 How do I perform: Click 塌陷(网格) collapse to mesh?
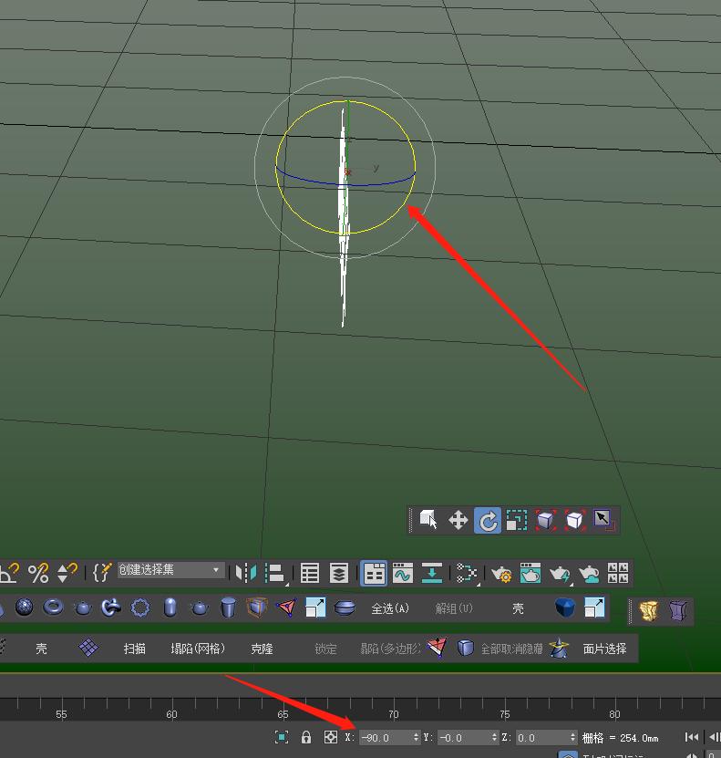coord(198,649)
